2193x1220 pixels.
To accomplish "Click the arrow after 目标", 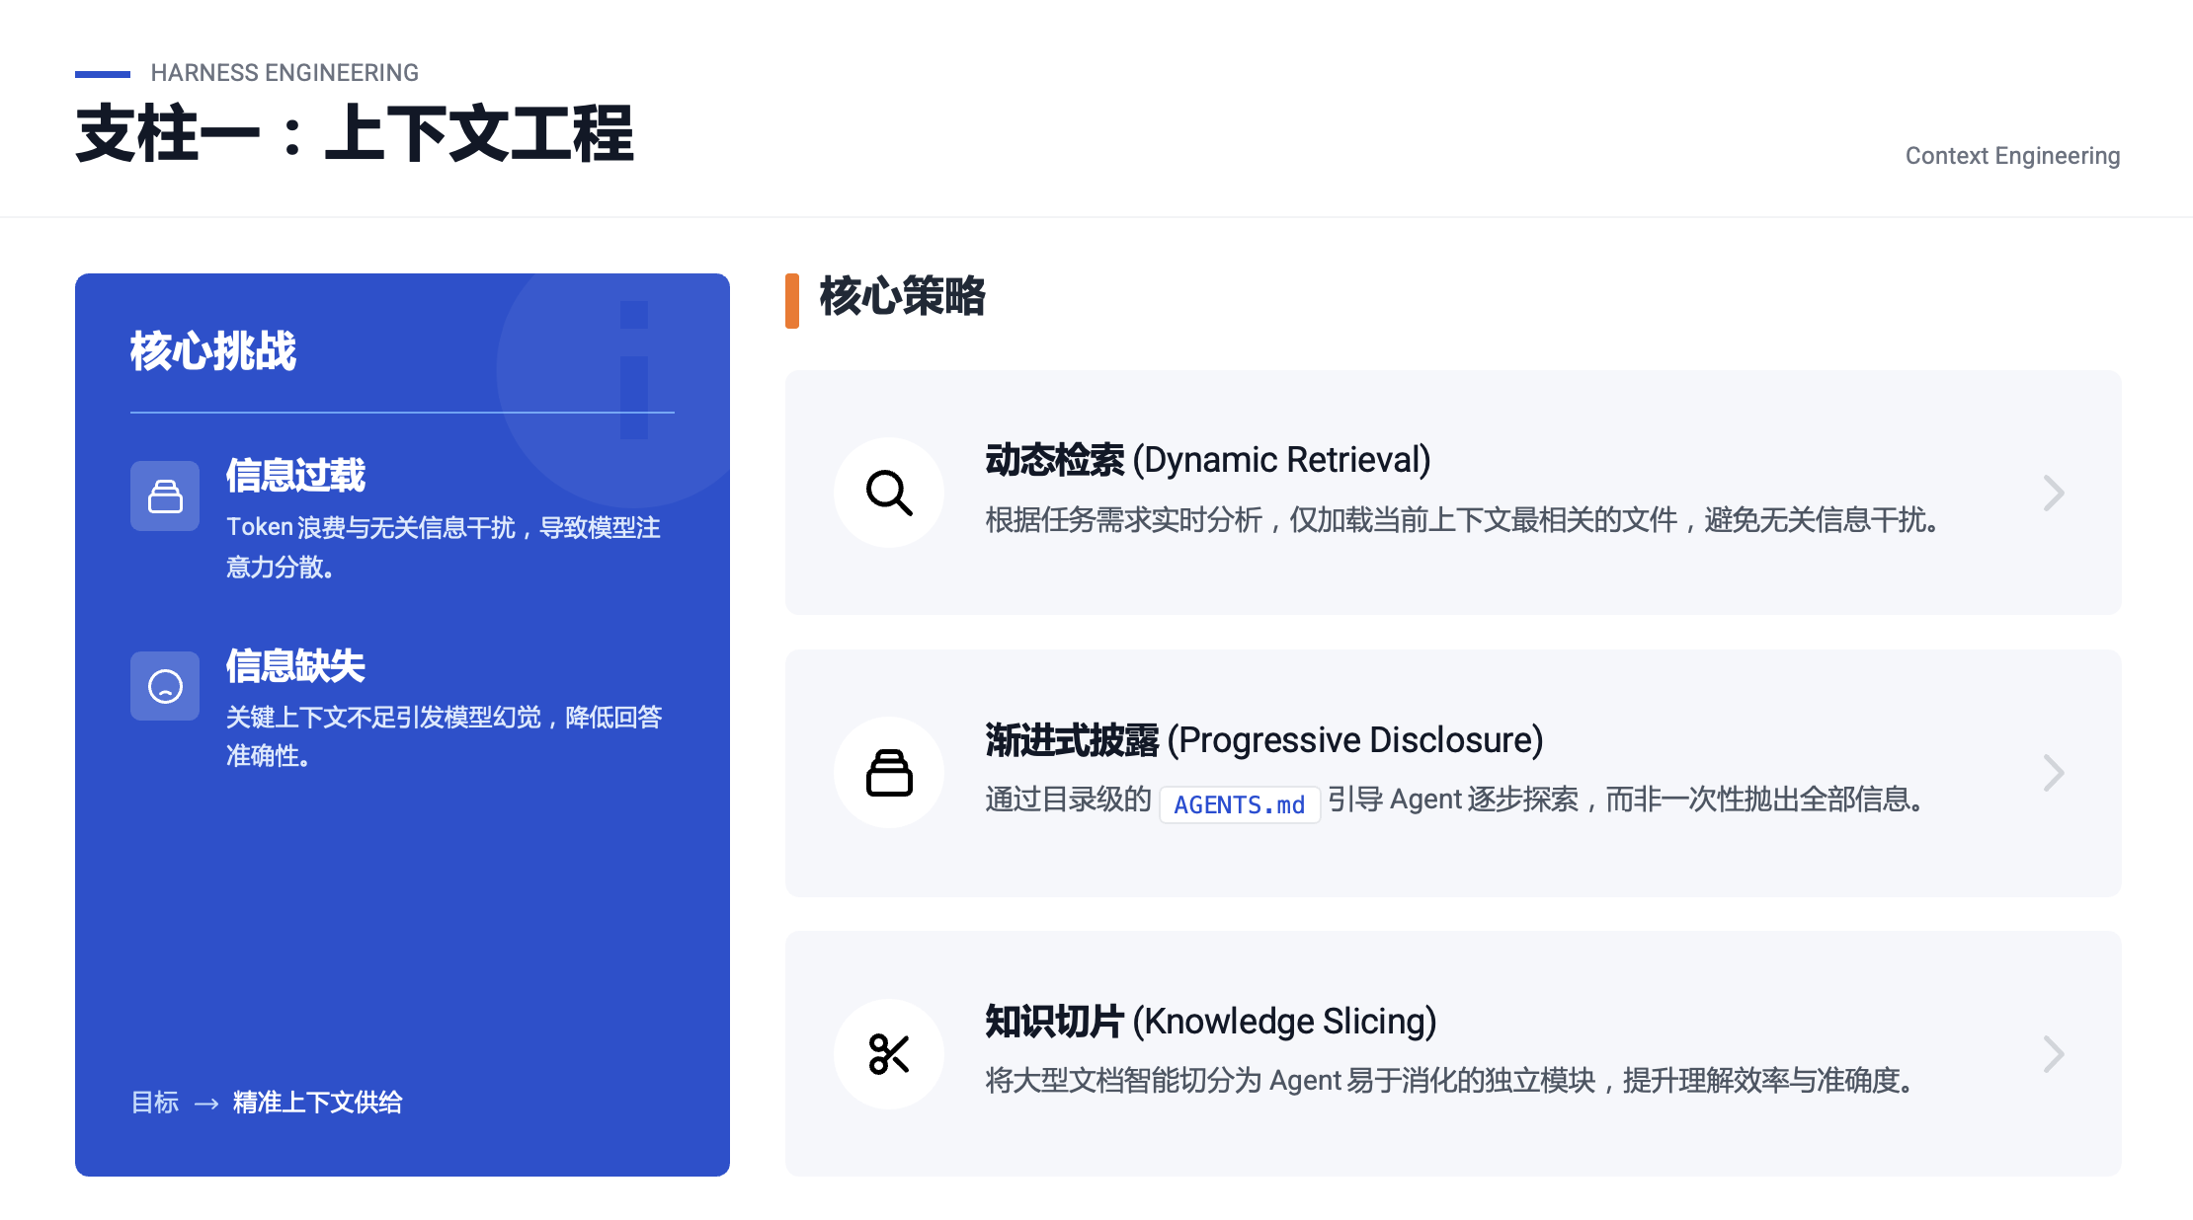I will click(x=206, y=1104).
